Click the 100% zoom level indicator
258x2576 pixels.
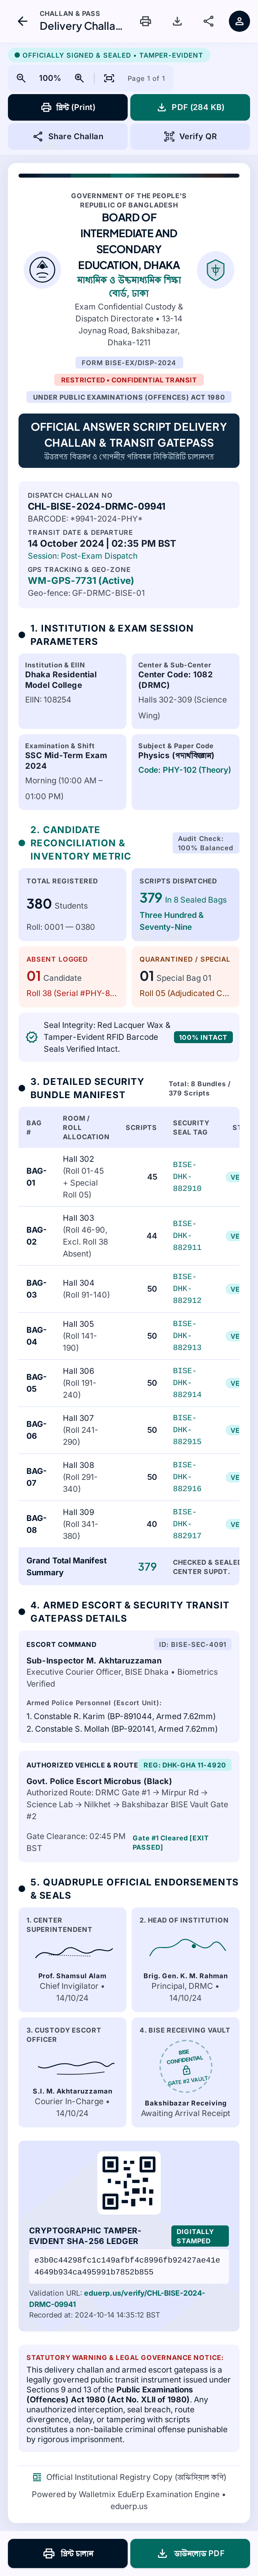point(50,78)
